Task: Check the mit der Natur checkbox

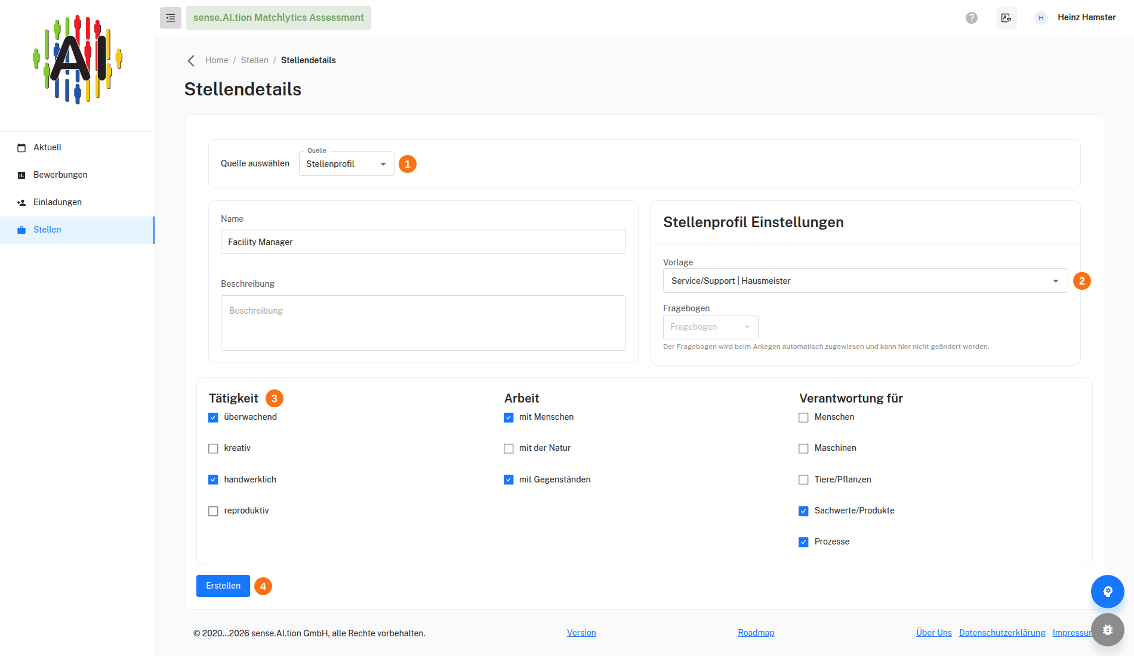Action: 509,448
